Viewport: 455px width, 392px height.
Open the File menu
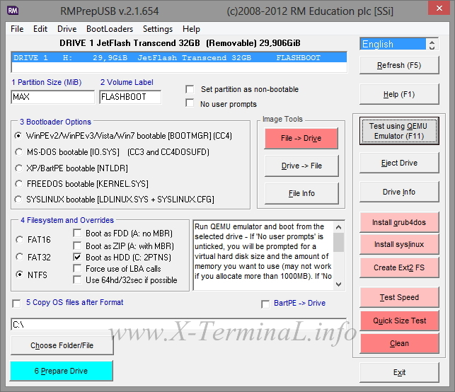[x=17, y=29]
